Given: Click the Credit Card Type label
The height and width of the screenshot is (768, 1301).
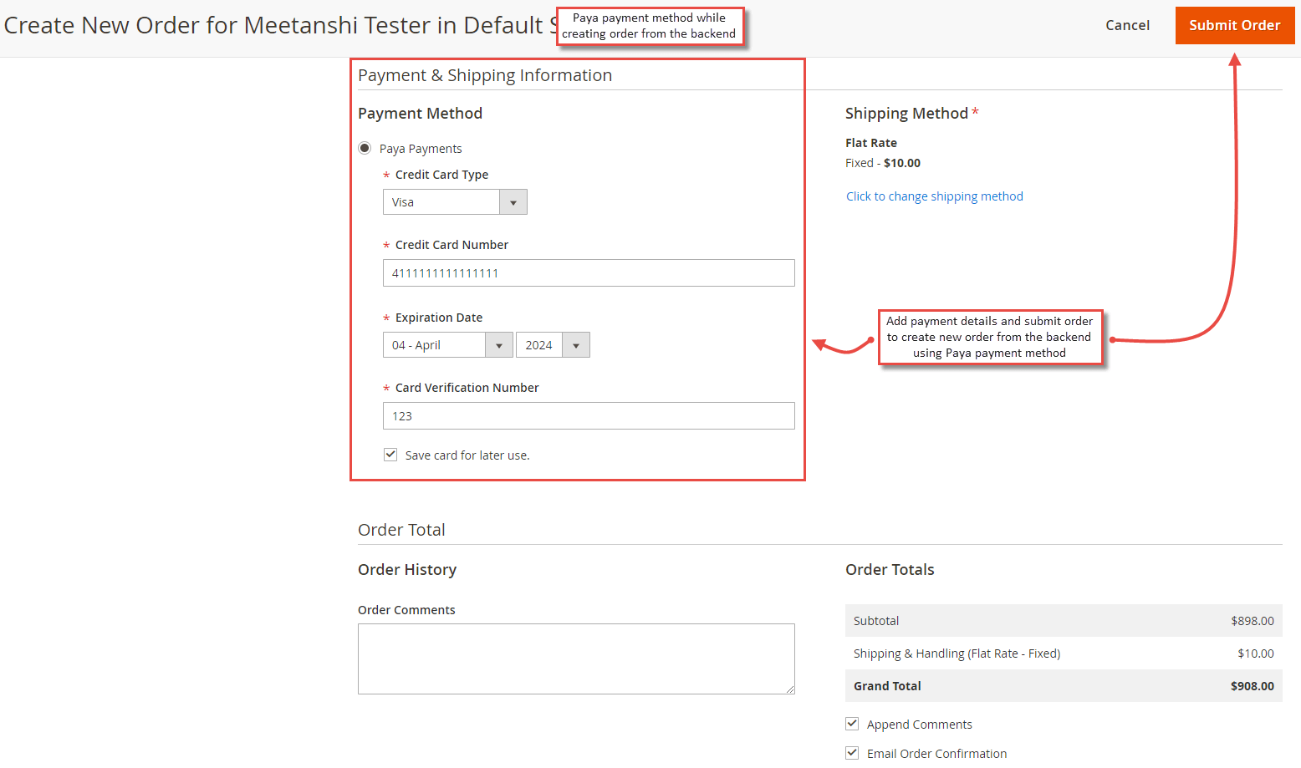Looking at the screenshot, I should (441, 175).
